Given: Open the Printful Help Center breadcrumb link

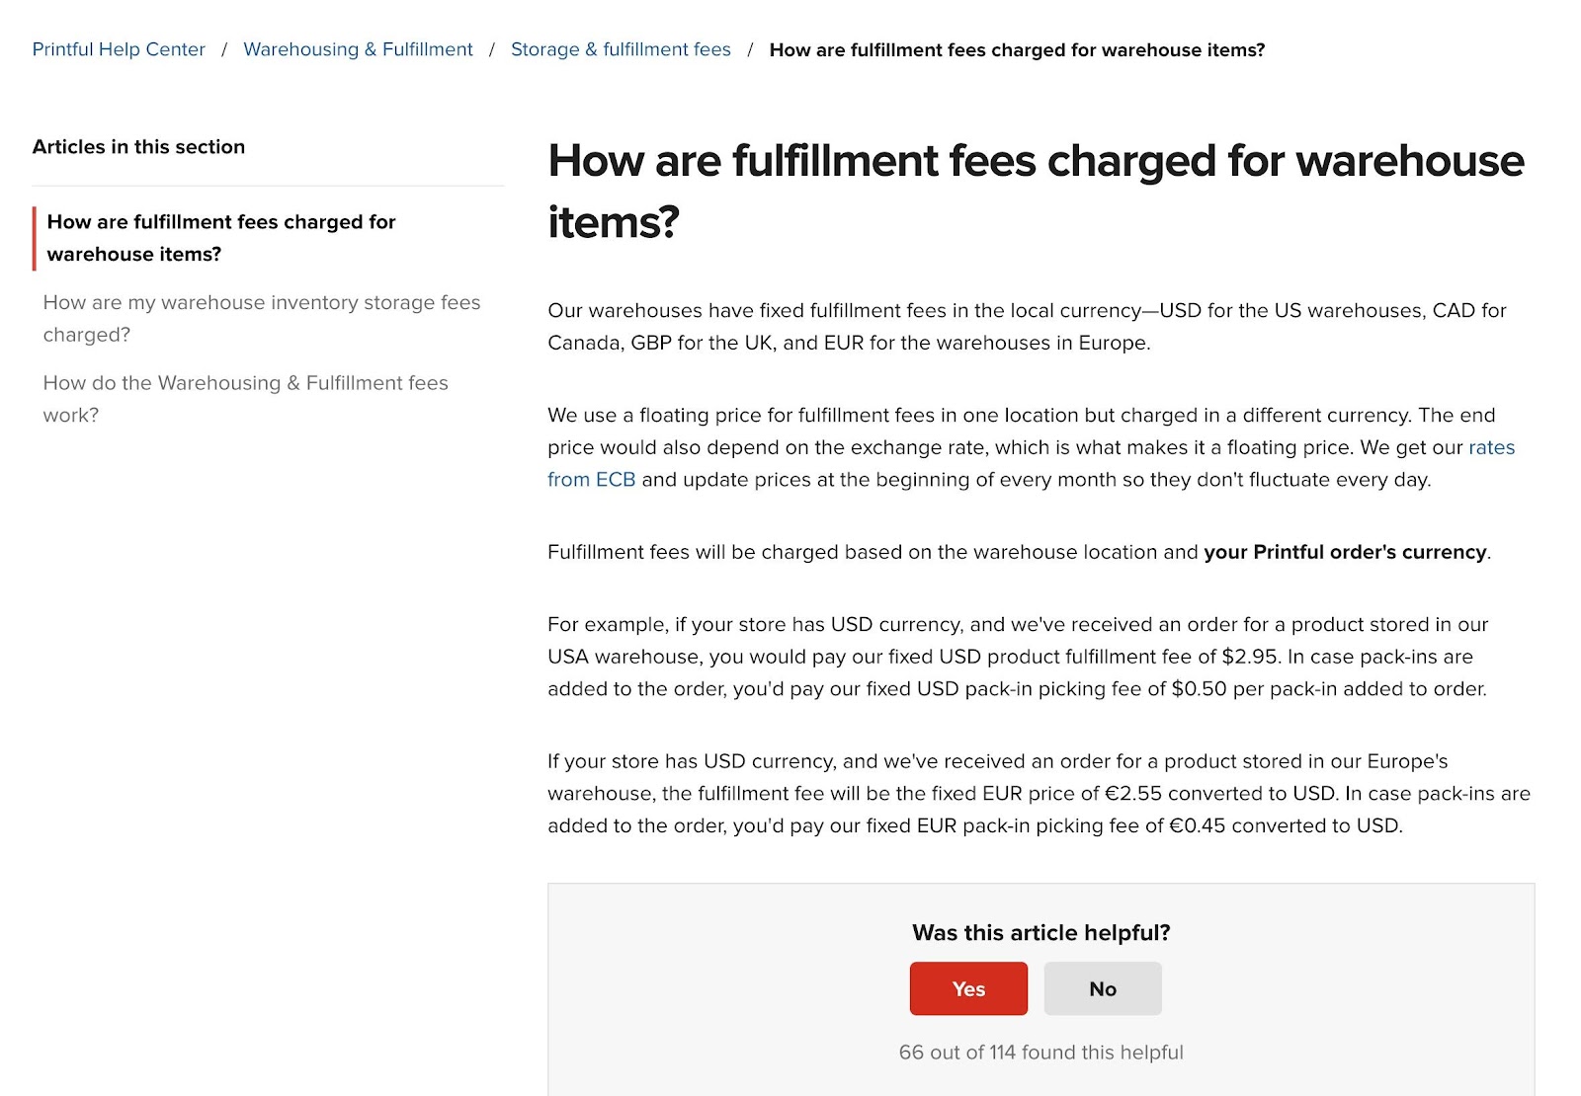Looking at the screenshot, I should [x=118, y=49].
